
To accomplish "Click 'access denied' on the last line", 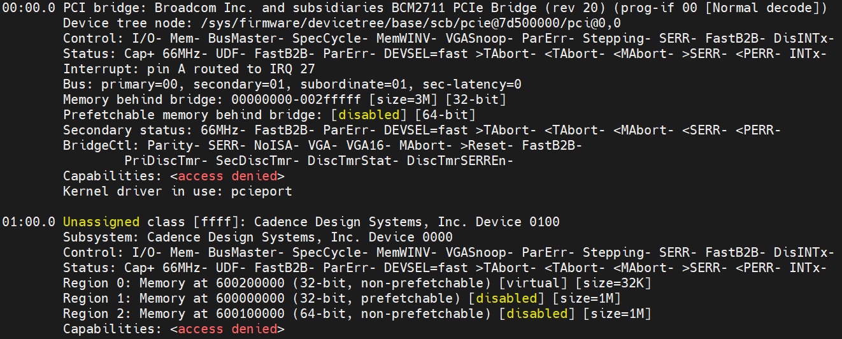I will tap(227, 329).
